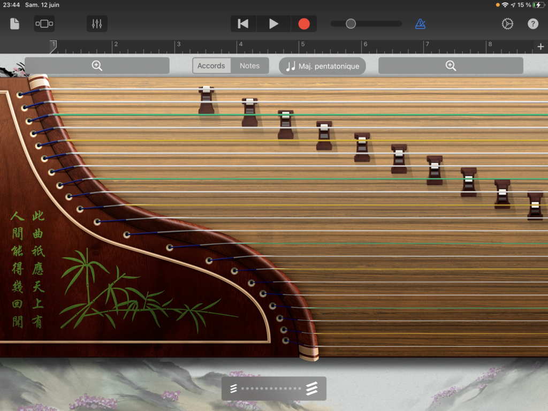Adjust the master volume slider knob
The height and width of the screenshot is (411, 548).
point(351,24)
